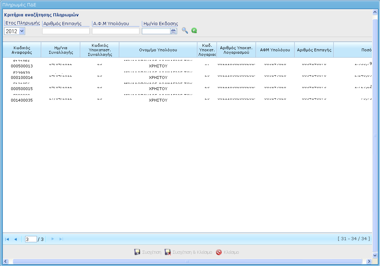Sort by Αριθμός Υποκατ. Λογαριασμού header

coord(236,50)
